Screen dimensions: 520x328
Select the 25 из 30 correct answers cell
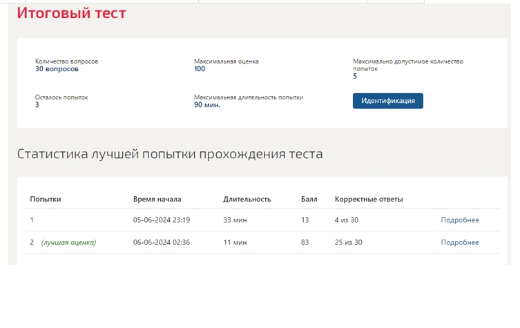348,242
